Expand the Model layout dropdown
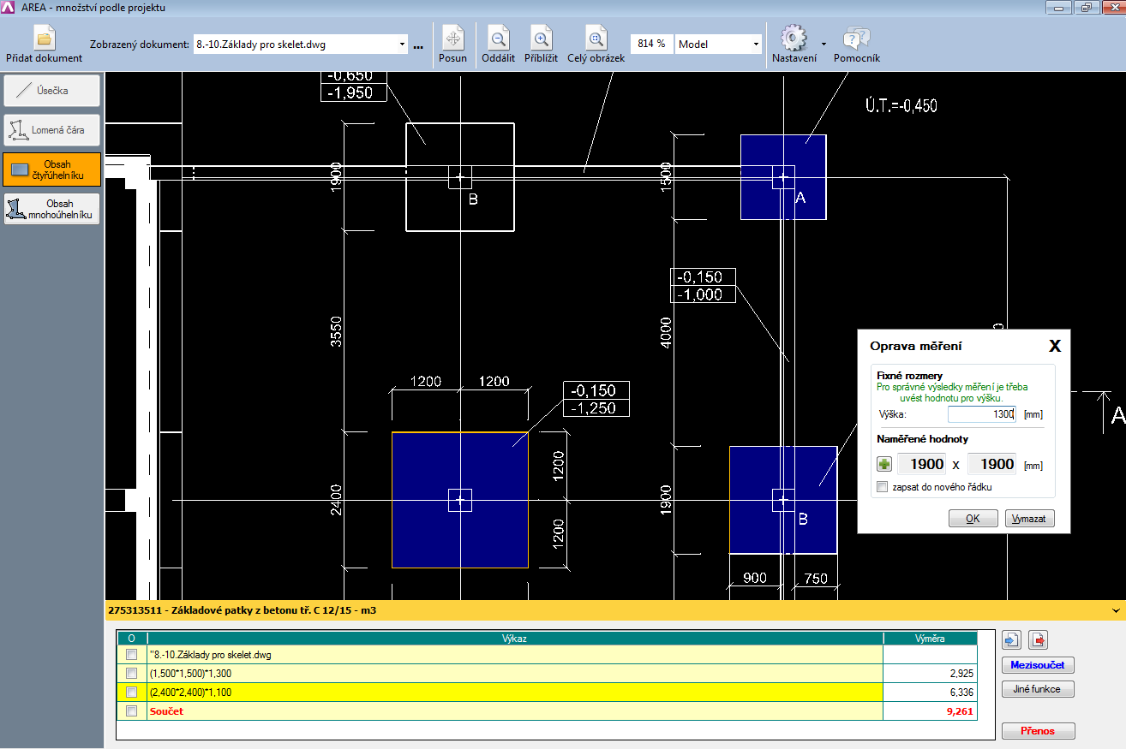This screenshot has height=749, width=1126. click(756, 45)
